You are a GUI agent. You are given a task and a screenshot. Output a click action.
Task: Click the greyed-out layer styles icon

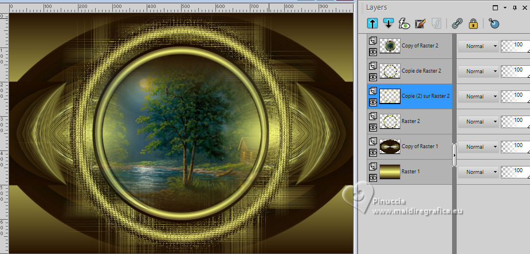437,23
